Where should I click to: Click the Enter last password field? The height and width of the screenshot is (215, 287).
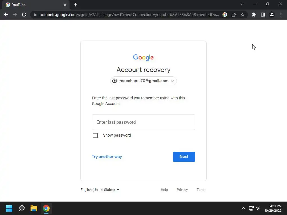click(143, 122)
